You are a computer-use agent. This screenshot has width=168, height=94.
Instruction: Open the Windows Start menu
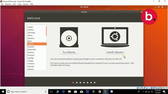tap(3, 92)
